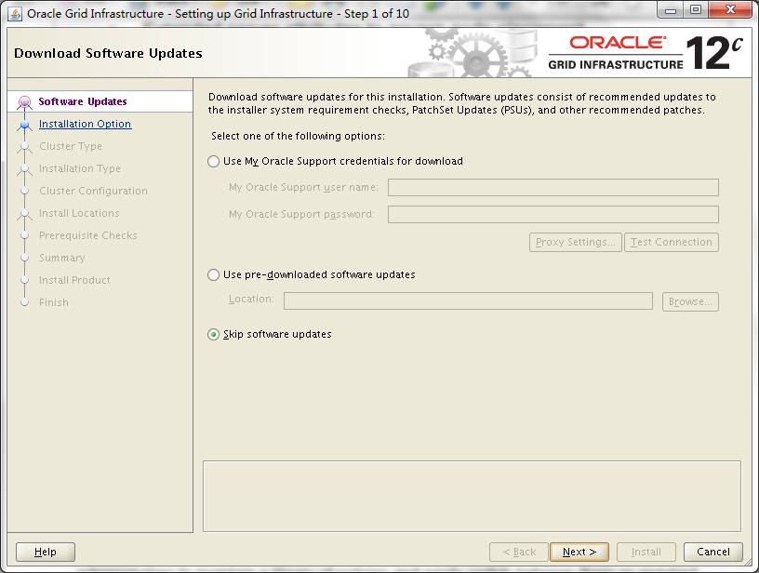Open the Help button
This screenshot has width=759, height=573.
(46, 552)
